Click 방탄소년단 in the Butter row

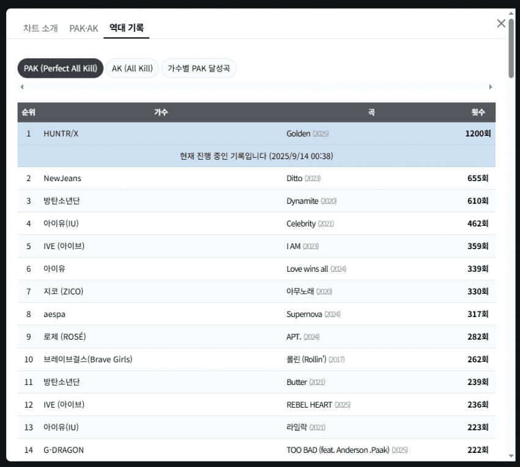click(x=62, y=382)
